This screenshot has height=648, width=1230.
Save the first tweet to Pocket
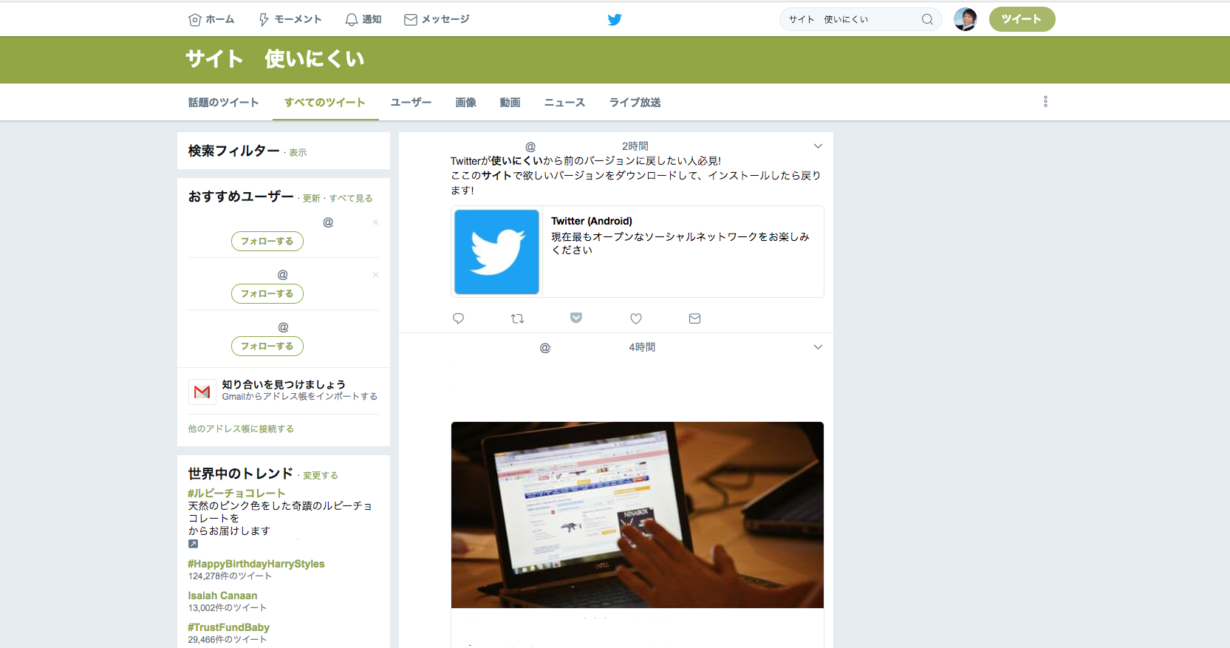click(x=576, y=318)
